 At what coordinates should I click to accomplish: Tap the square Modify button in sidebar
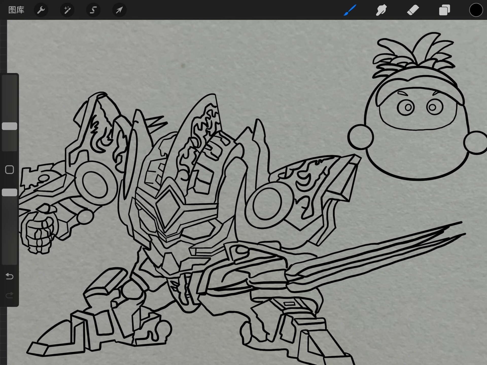click(x=10, y=170)
